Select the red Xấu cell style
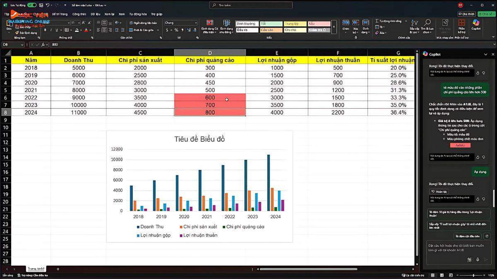The height and width of the screenshot is (279, 497). (319, 24)
